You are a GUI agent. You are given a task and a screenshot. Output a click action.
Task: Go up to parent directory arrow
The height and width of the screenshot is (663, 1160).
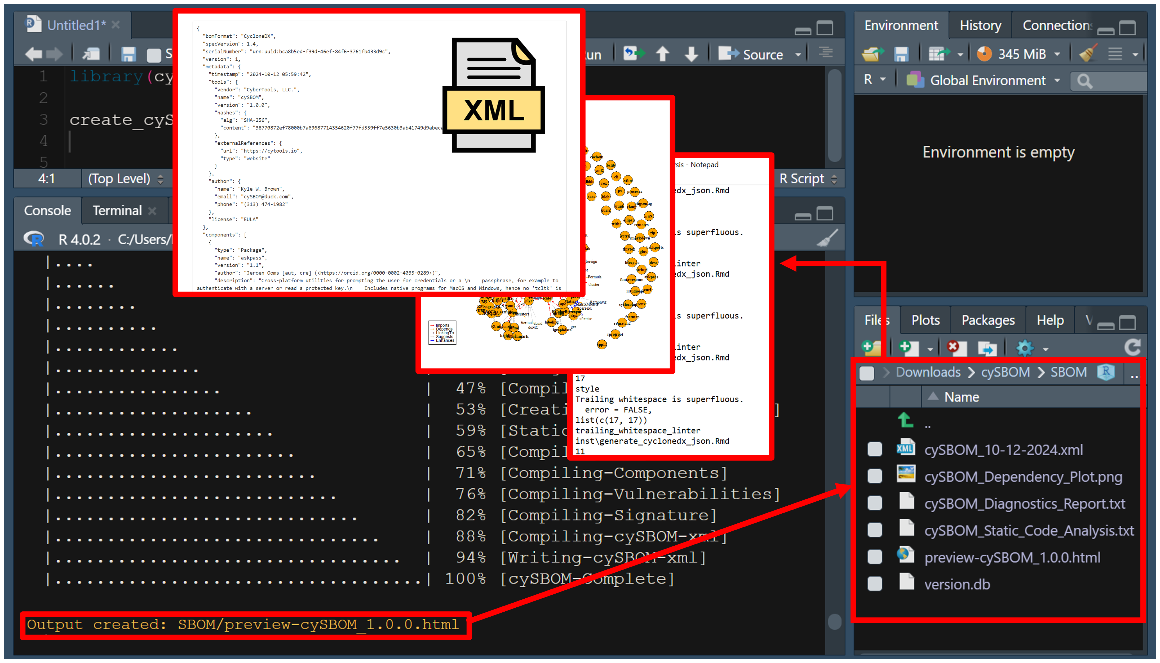[x=905, y=420]
